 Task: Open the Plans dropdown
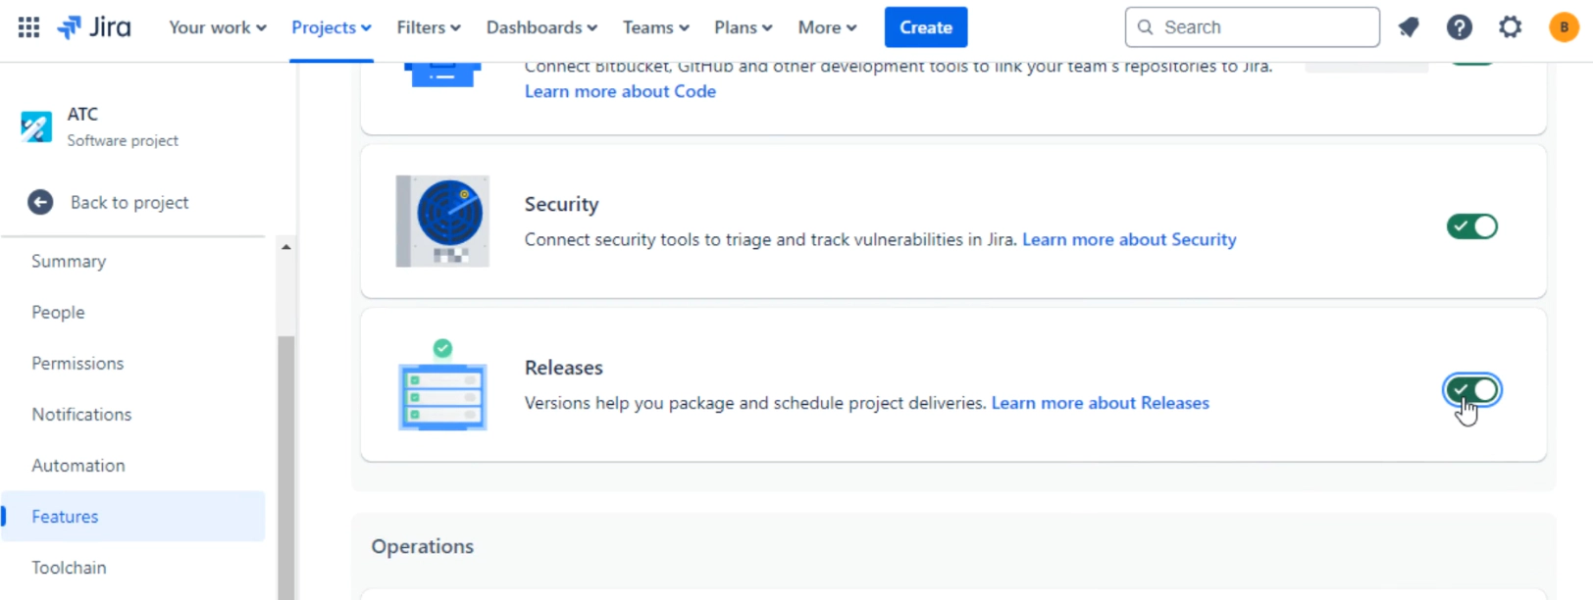744,27
